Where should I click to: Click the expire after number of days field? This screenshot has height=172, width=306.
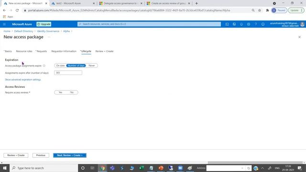tap(68, 73)
